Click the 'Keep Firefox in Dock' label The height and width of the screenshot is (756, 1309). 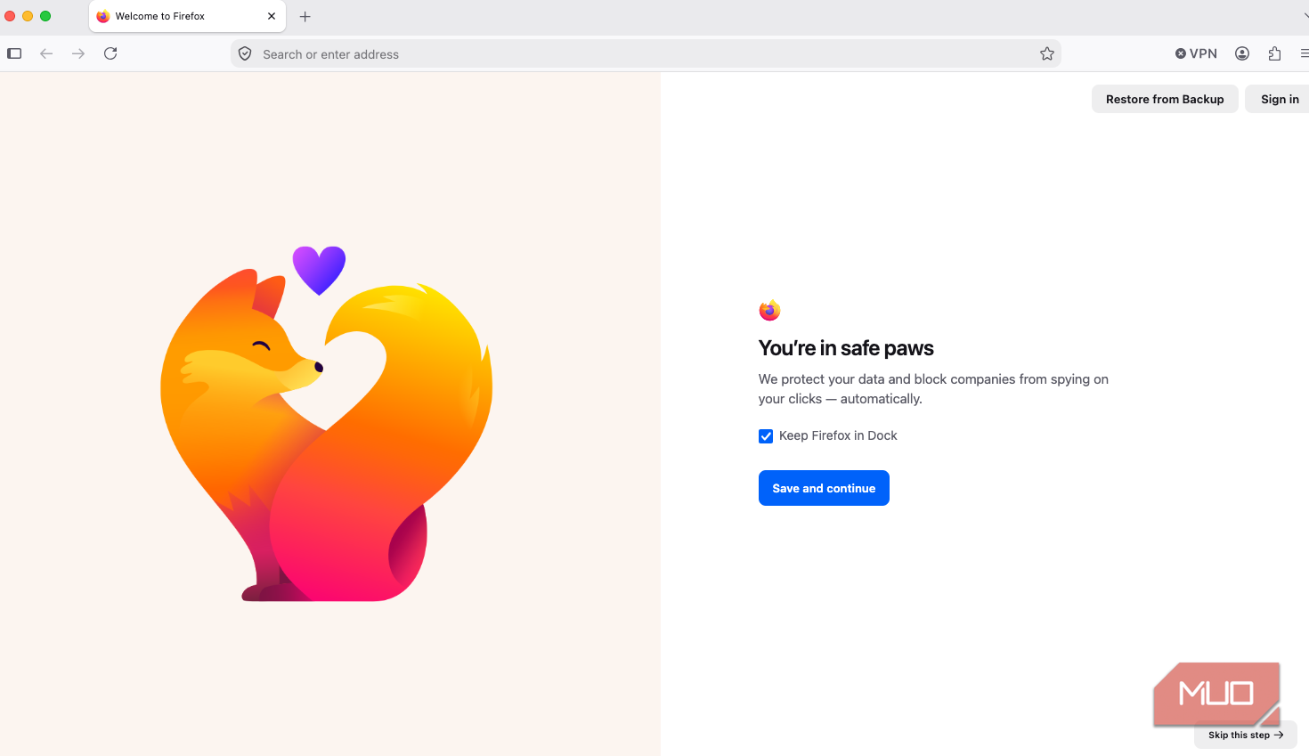tap(838, 435)
